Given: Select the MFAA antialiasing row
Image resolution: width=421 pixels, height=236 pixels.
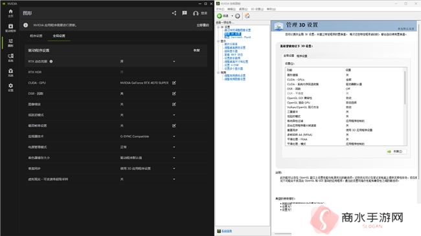Looking at the screenshot, I should (345, 134).
